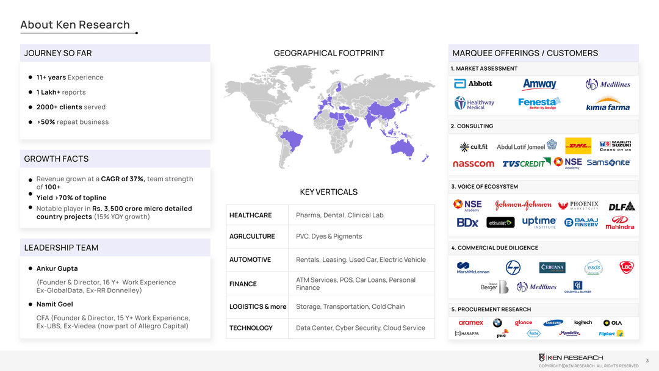Click Australia on the world map
659x371 pixels.
click(403, 146)
